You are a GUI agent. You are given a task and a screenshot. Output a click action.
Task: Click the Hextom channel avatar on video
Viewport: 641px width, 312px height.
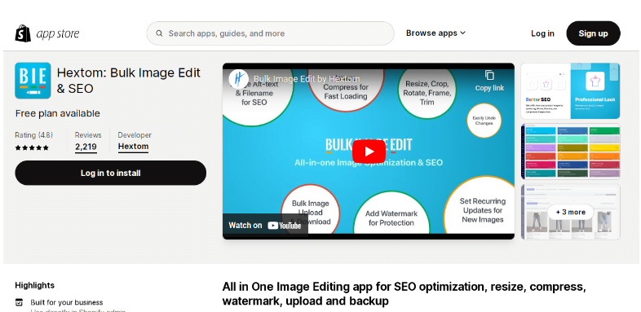click(x=239, y=78)
